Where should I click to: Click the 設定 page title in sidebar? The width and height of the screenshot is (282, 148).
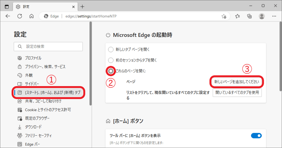click(x=20, y=34)
